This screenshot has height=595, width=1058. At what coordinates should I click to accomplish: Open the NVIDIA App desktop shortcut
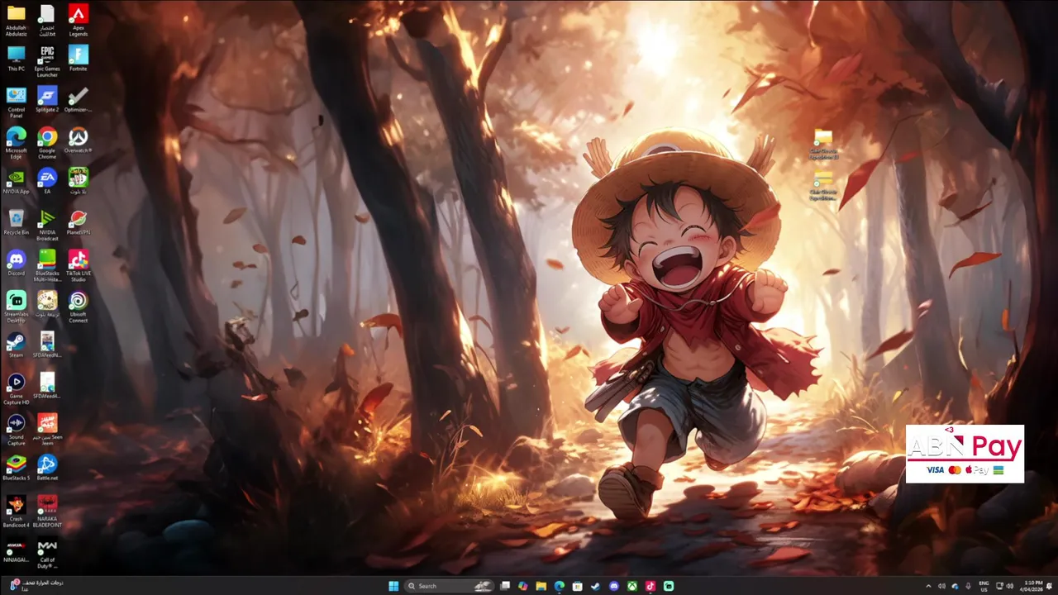pos(16,181)
